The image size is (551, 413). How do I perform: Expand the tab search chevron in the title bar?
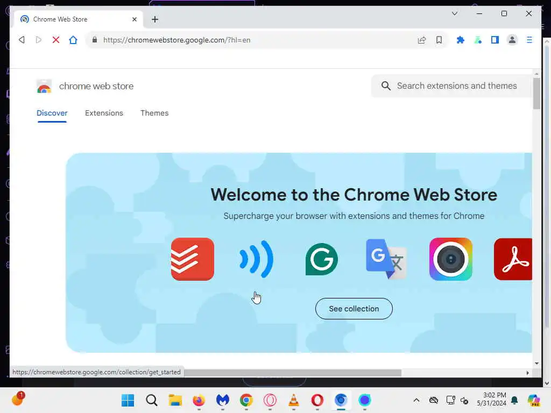[x=454, y=13]
